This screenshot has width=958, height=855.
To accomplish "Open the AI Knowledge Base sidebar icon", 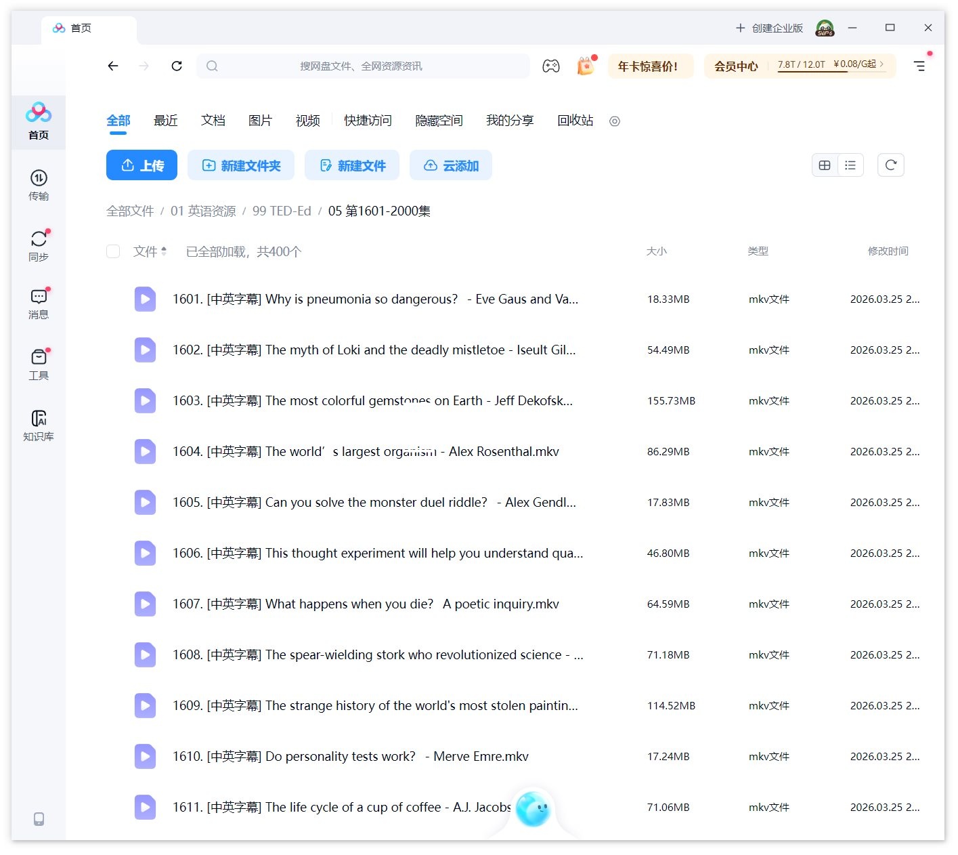I will coord(39,425).
